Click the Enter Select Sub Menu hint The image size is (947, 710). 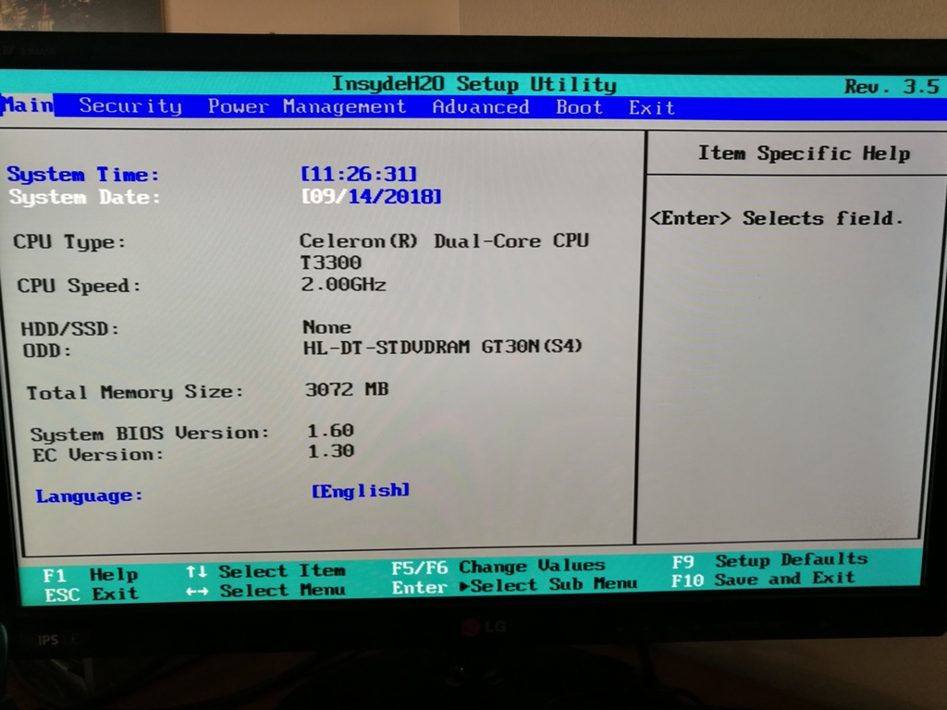(x=514, y=585)
